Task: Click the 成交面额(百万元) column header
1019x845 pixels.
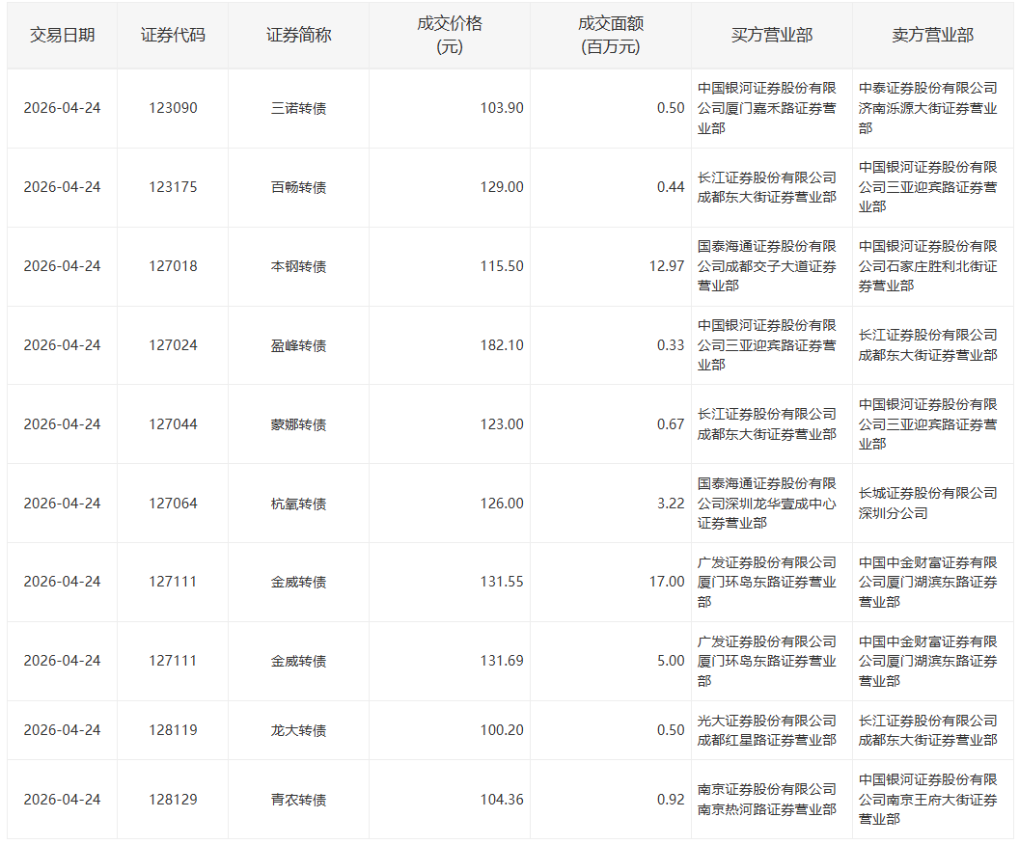Action: click(x=610, y=35)
